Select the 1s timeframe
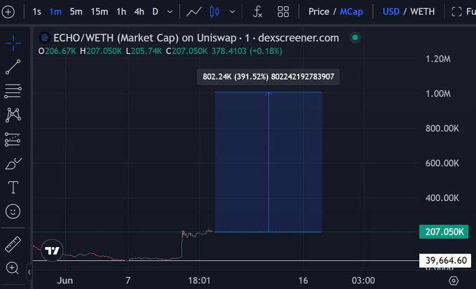The image size is (476, 289). [x=36, y=12]
